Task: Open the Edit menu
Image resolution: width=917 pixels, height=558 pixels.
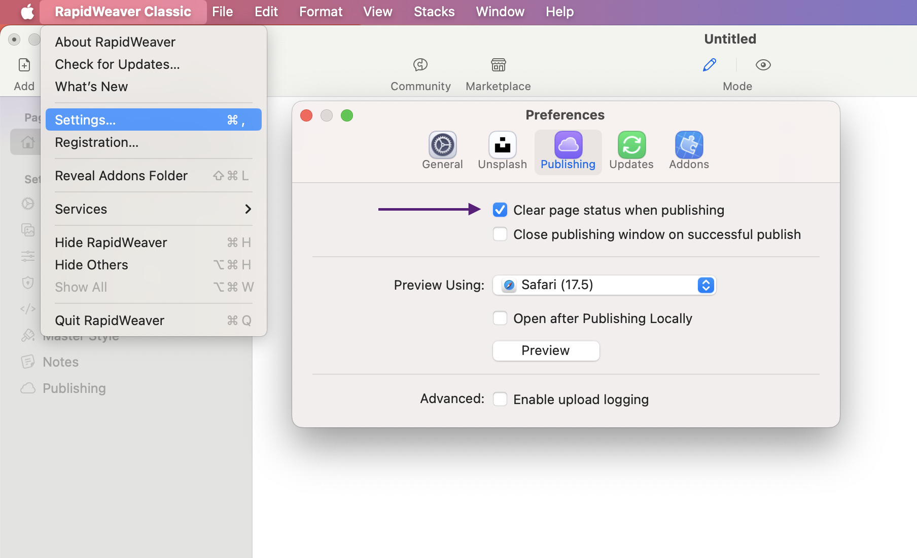Action: (x=266, y=12)
